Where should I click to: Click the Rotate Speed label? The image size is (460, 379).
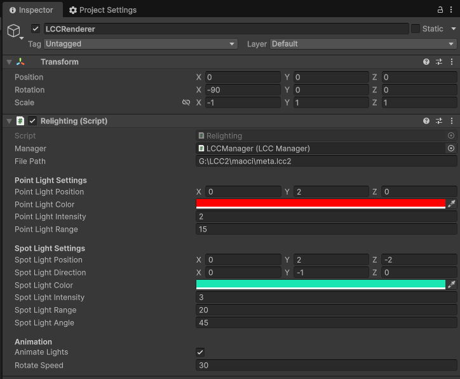pyautogui.click(x=39, y=365)
